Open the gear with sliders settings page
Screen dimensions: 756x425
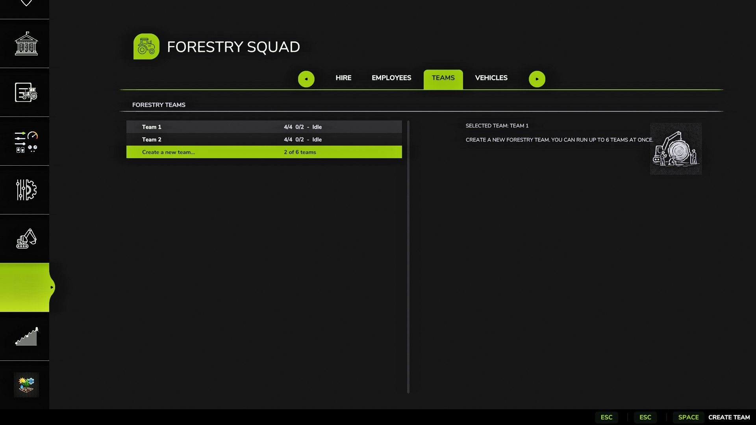tap(26, 190)
